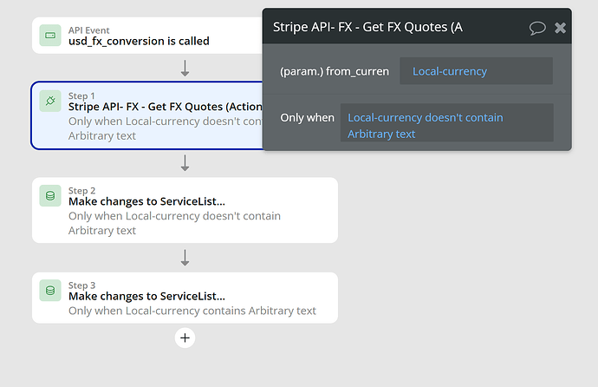Click the Arbitrary text expression in Only when
Screen dimensions: 598x387
(381, 134)
